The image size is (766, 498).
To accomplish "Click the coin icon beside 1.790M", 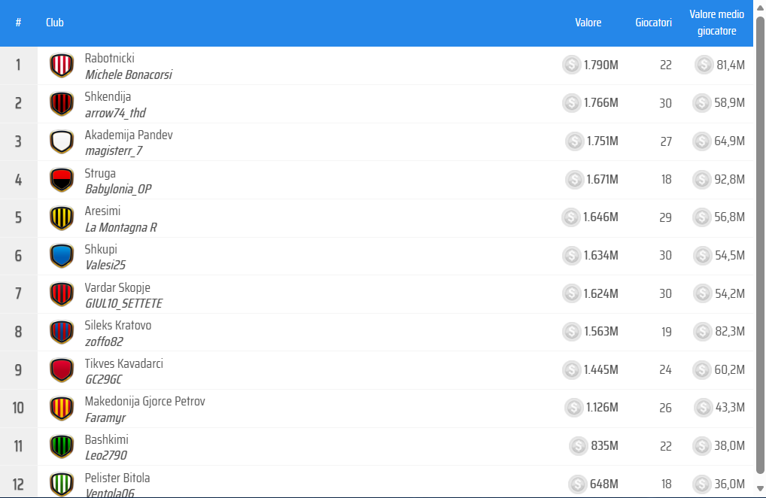I will pos(570,65).
